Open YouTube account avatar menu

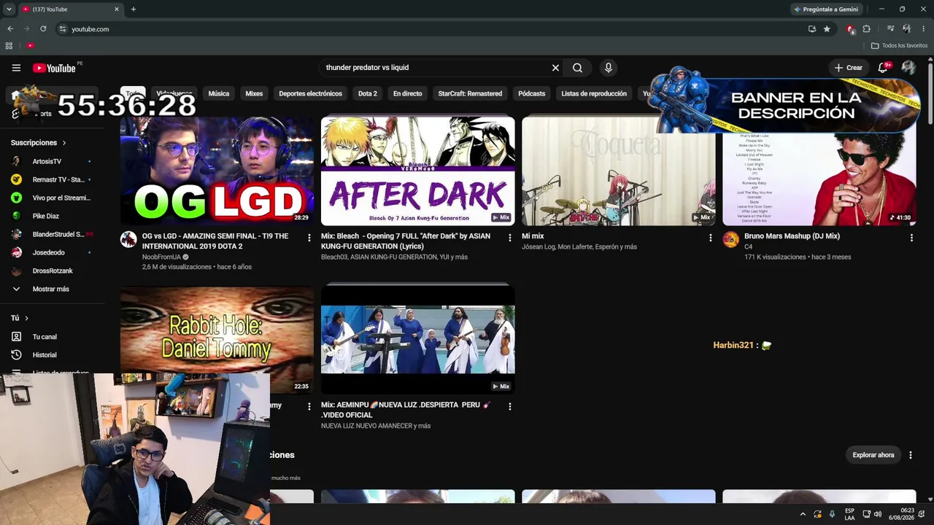[908, 68]
